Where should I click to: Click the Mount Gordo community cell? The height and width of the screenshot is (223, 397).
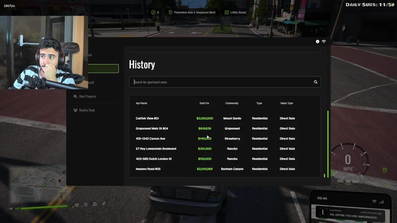pyautogui.click(x=232, y=118)
